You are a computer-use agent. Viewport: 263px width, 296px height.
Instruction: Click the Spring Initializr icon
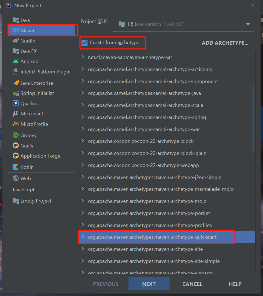pos(16,93)
